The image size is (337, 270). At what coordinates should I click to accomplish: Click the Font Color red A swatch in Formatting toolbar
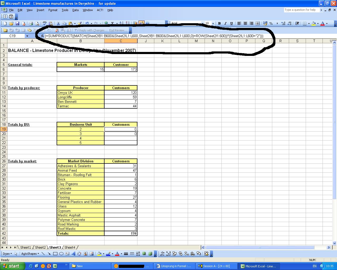[x=323, y=23]
